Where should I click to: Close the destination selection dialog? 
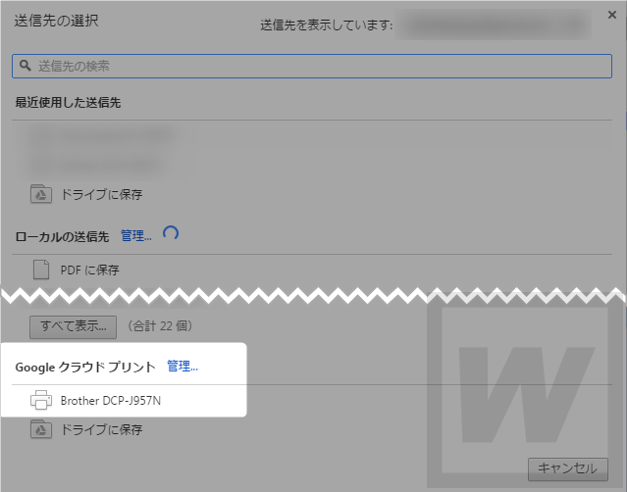pos(612,15)
